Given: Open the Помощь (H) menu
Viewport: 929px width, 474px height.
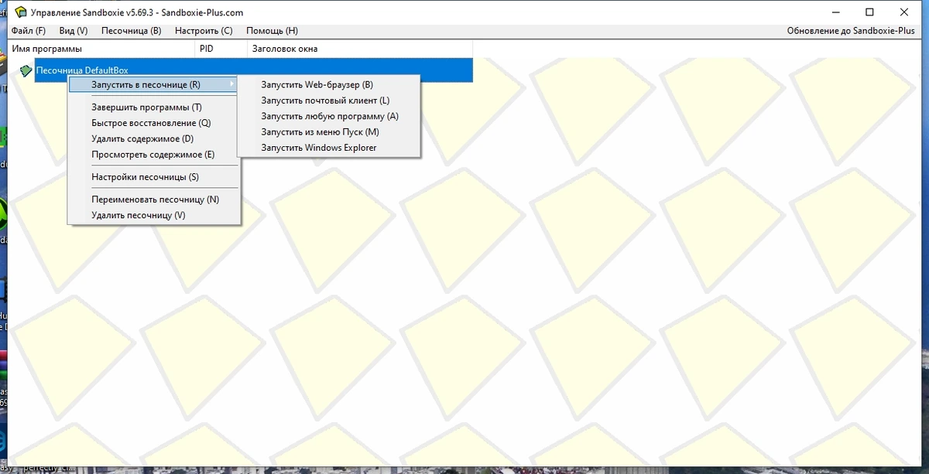Looking at the screenshot, I should click(272, 31).
